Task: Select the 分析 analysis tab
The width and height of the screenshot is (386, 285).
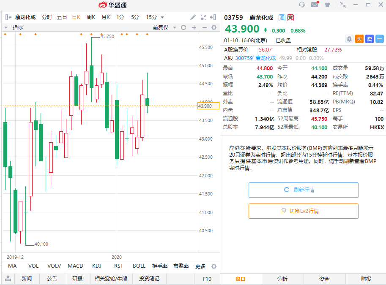Action: 282,279
